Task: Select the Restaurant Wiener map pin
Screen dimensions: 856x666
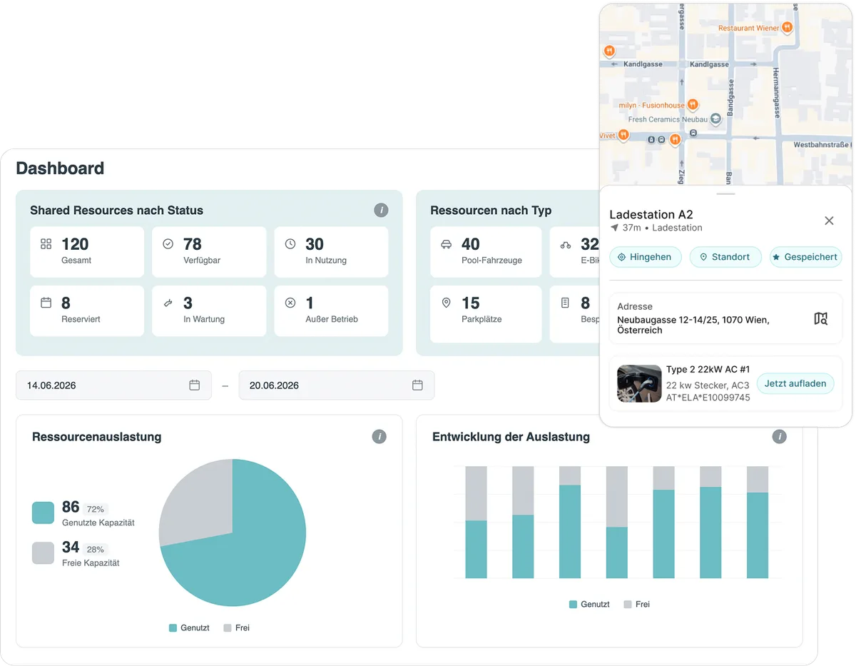Action: click(787, 28)
